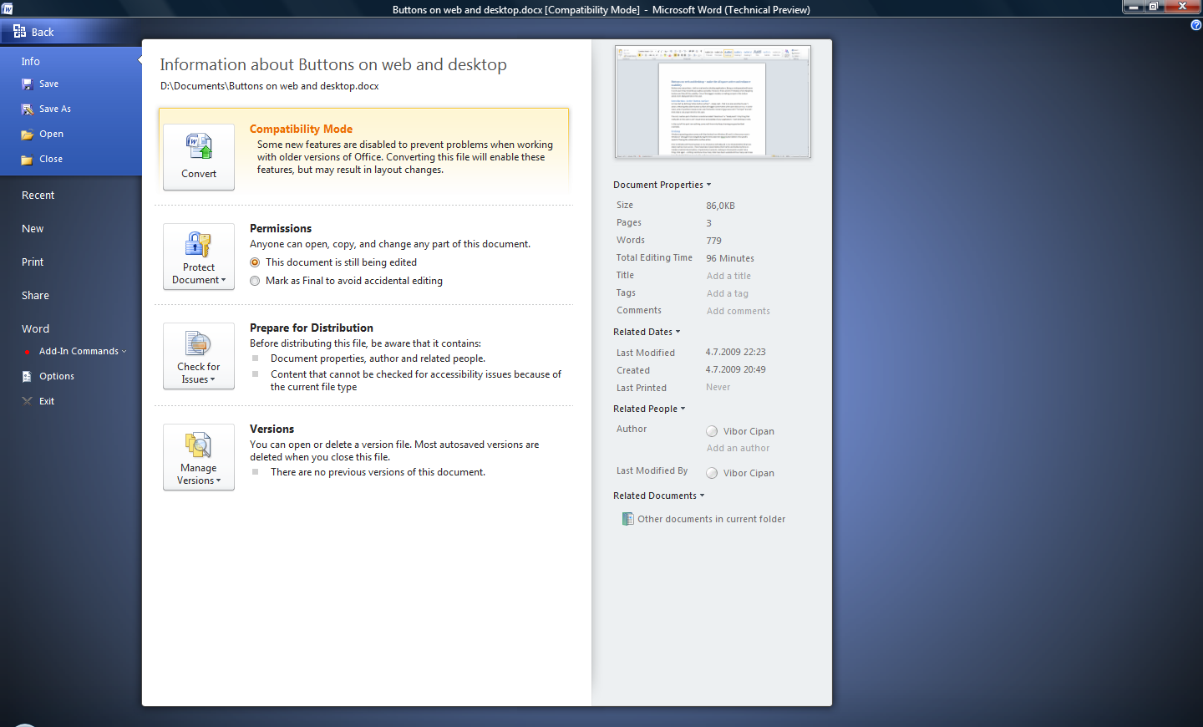Click the Convert document icon
The width and height of the screenshot is (1203, 727).
pyautogui.click(x=199, y=147)
